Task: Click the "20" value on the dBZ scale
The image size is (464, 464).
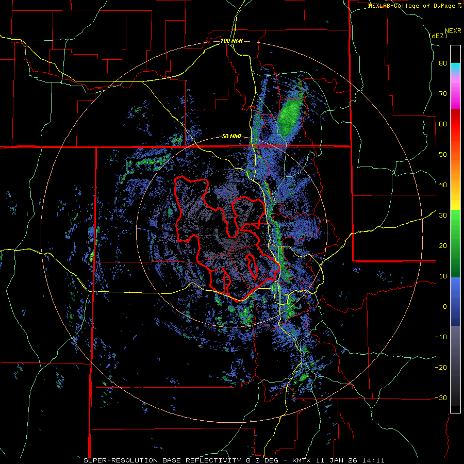Action: [443, 245]
